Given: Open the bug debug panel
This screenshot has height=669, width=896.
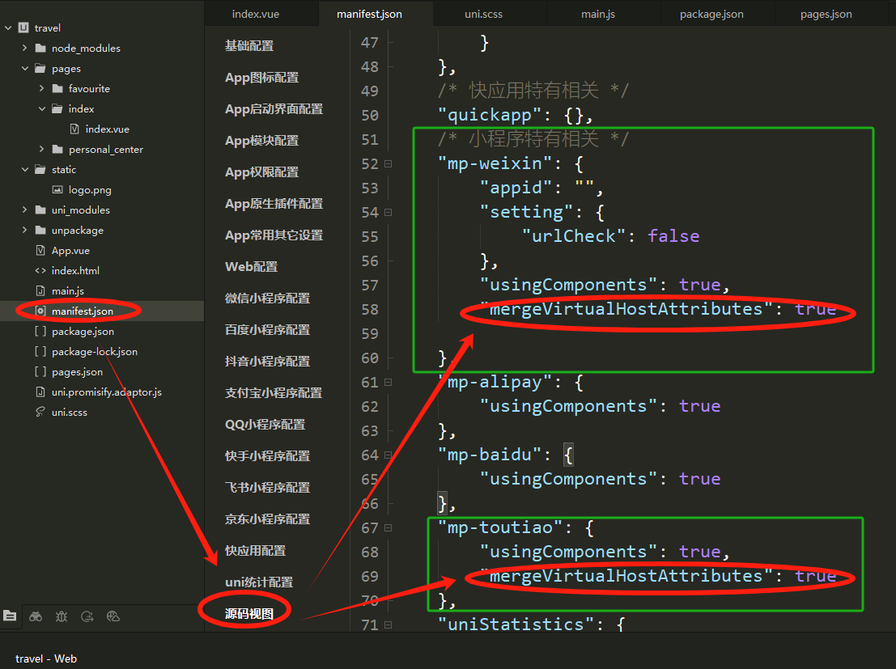Looking at the screenshot, I should [x=62, y=616].
